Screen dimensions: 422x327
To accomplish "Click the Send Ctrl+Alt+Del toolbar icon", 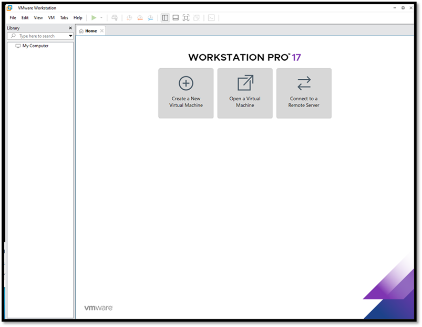I will [x=115, y=17].
